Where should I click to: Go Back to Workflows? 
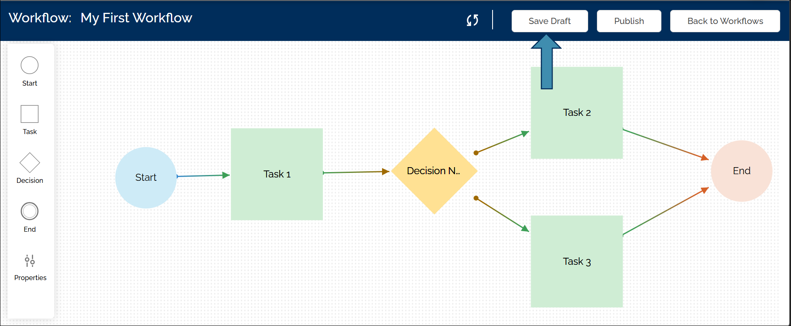point(725,21)
